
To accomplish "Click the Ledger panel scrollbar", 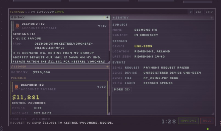I will [109, 83].
